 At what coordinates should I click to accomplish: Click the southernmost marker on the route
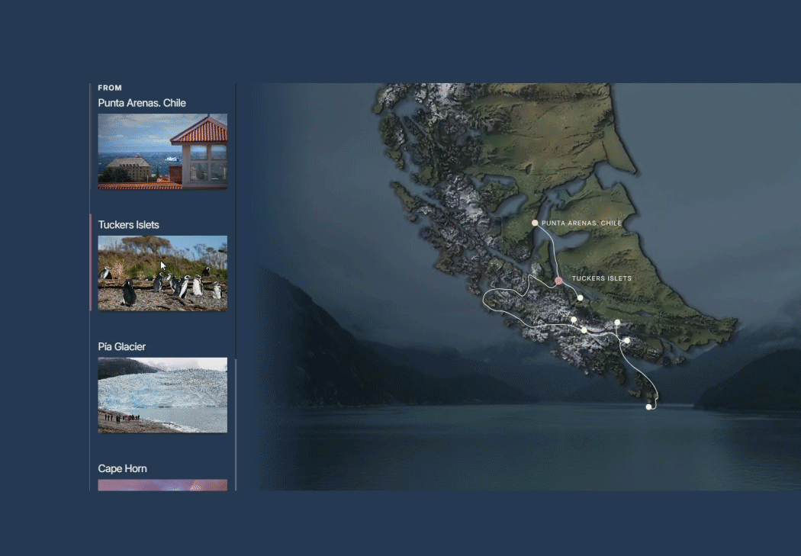point(648,407)
